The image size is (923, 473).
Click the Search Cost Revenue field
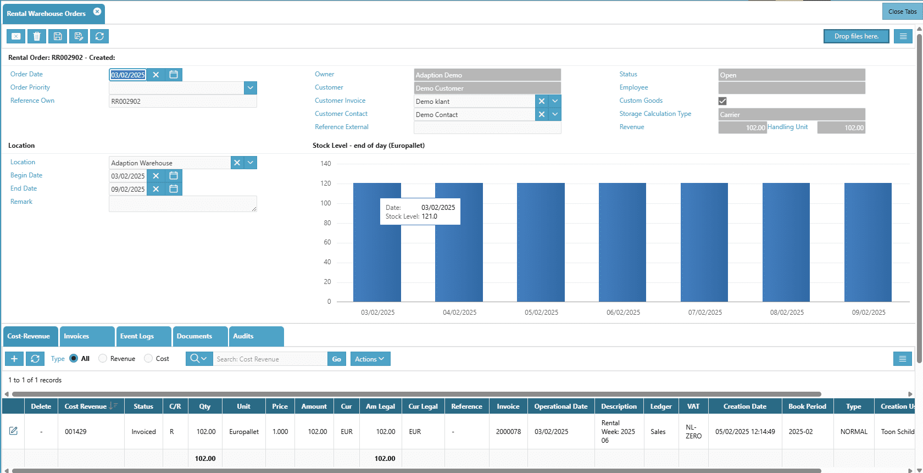tap(270, 359)
